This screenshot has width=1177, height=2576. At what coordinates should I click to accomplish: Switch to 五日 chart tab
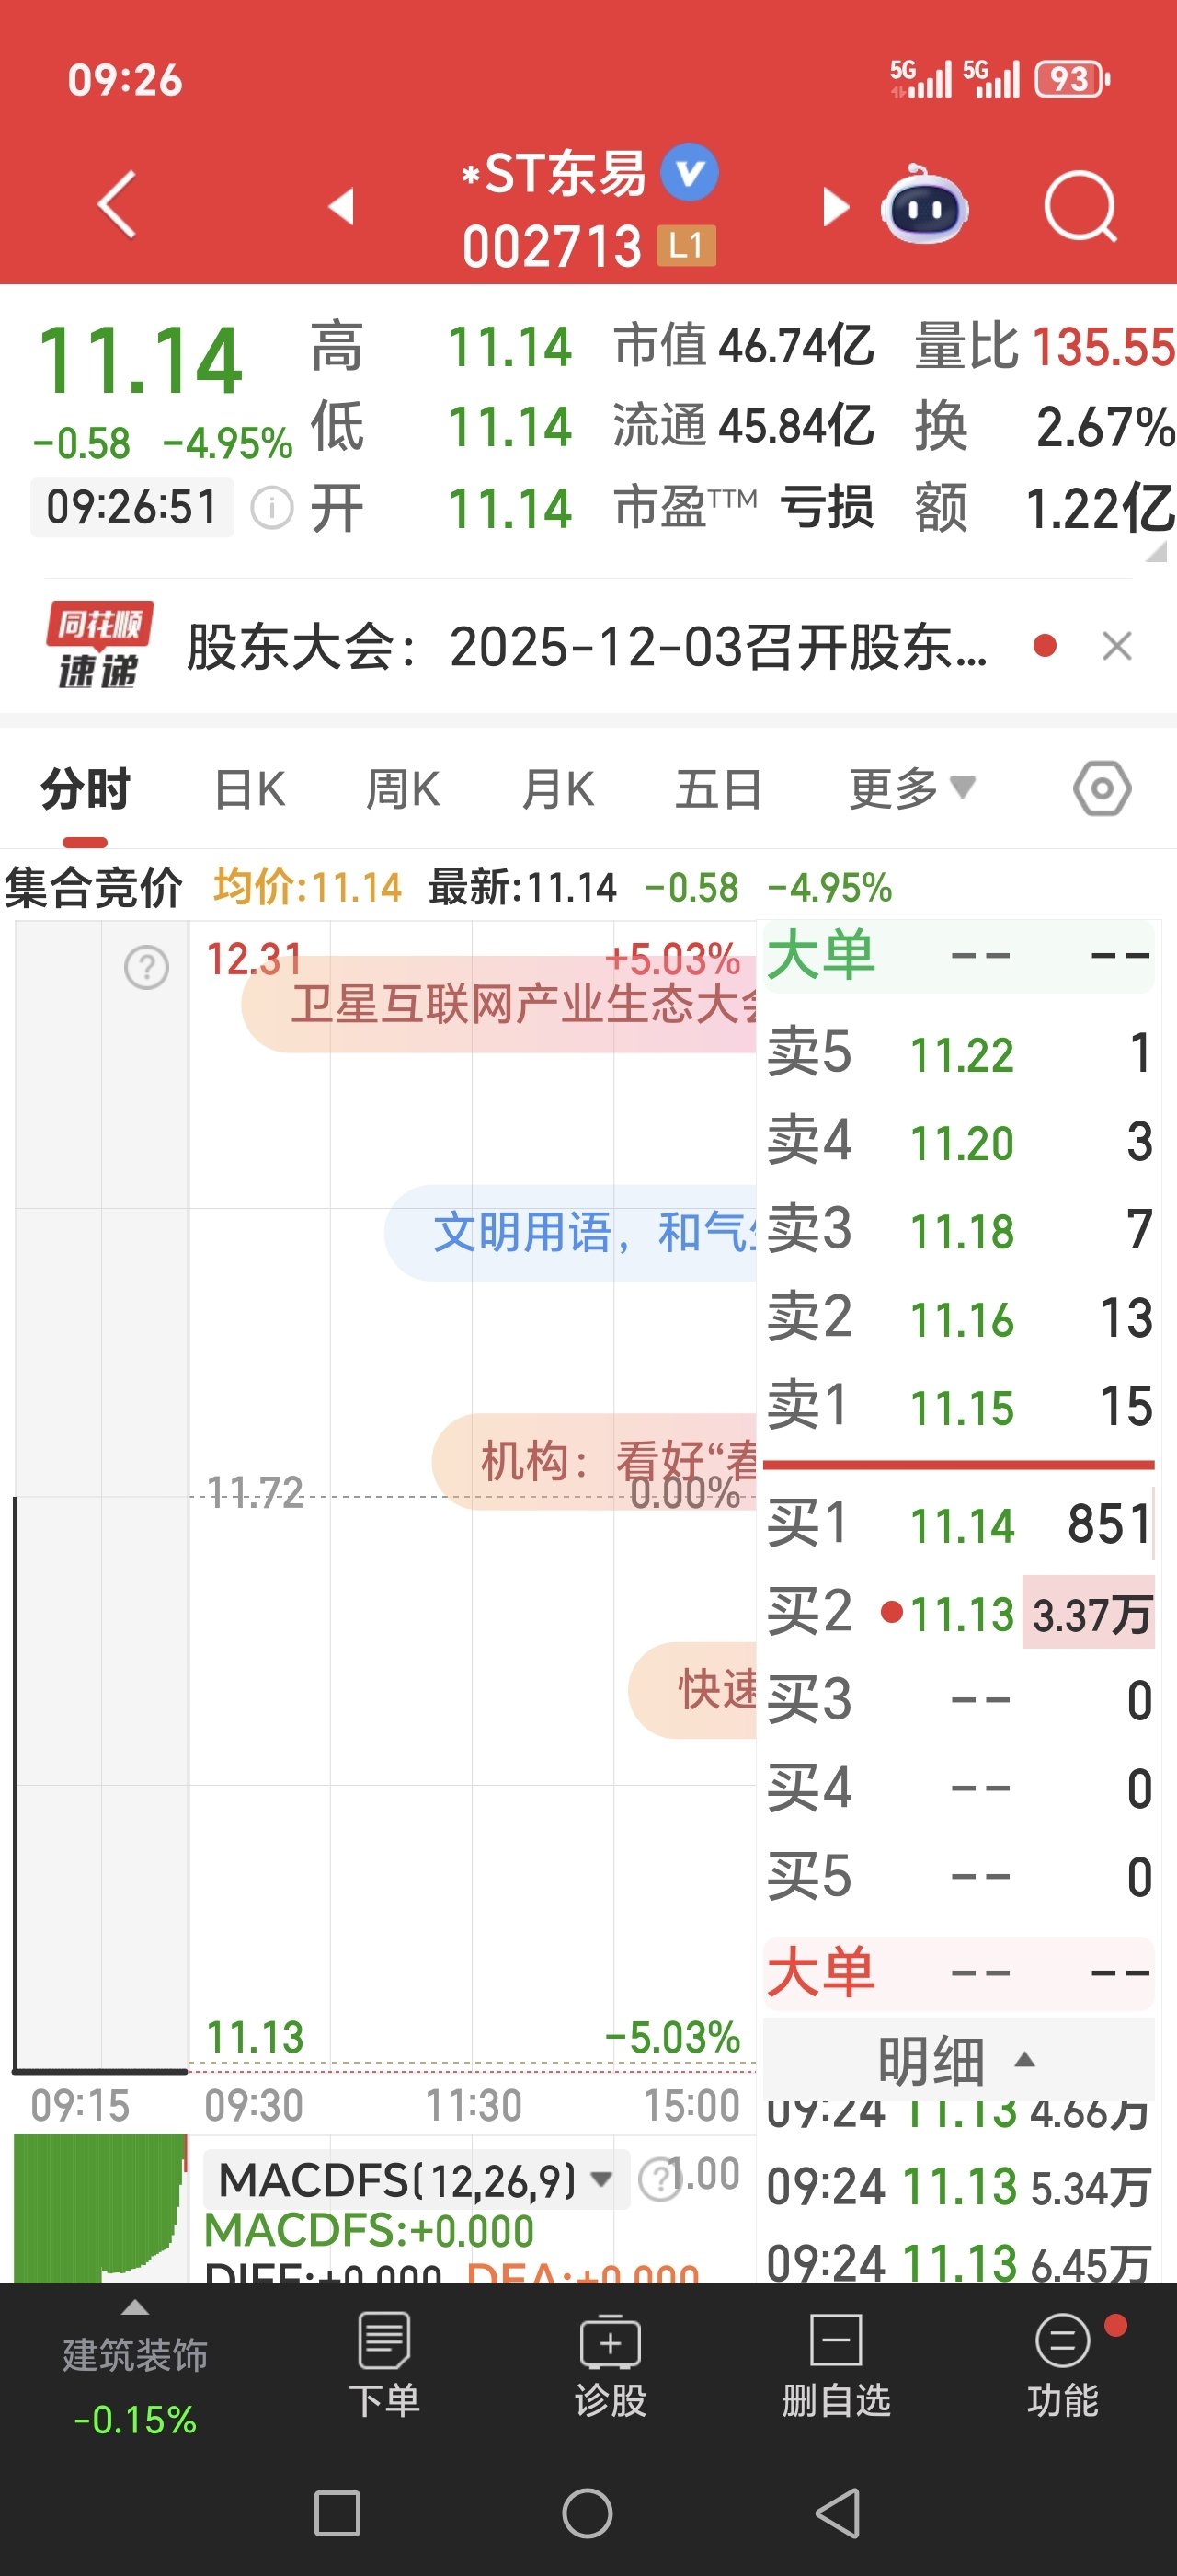[x=718, y=790]
